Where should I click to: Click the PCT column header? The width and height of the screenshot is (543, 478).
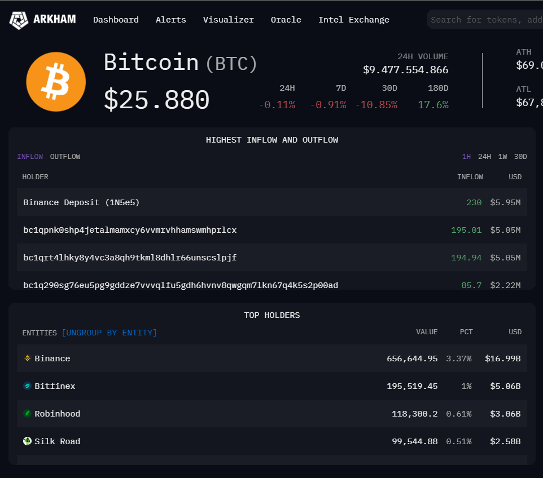466,332
